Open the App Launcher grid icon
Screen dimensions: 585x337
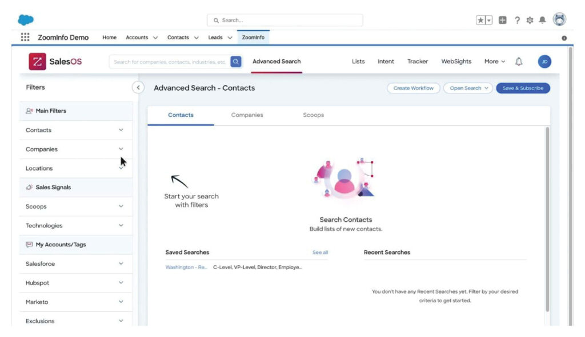(25, 37)
